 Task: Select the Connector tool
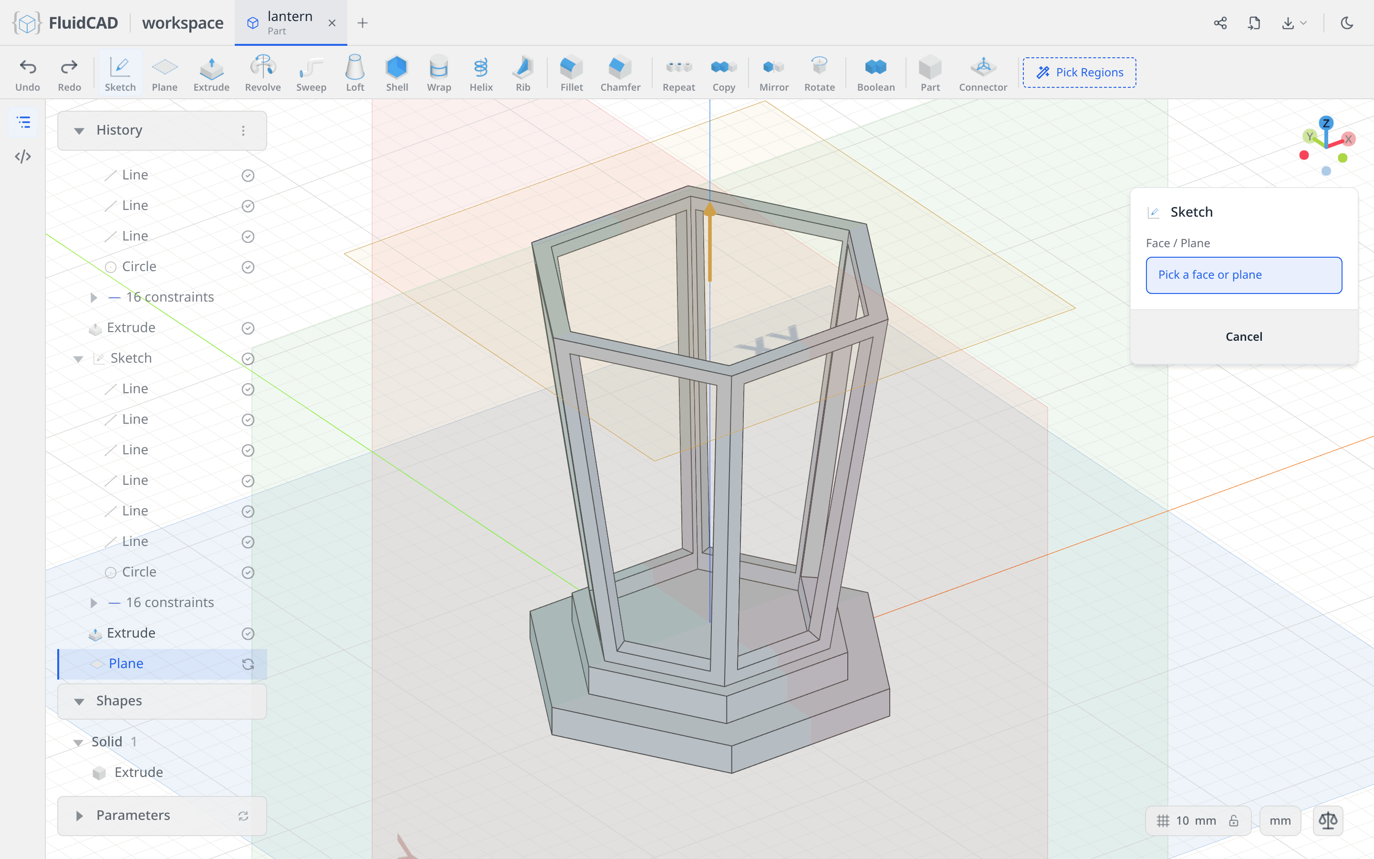click(983, 73)
